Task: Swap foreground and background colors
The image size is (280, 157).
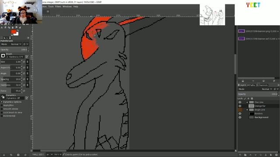Action: click(x=18, y=31)
